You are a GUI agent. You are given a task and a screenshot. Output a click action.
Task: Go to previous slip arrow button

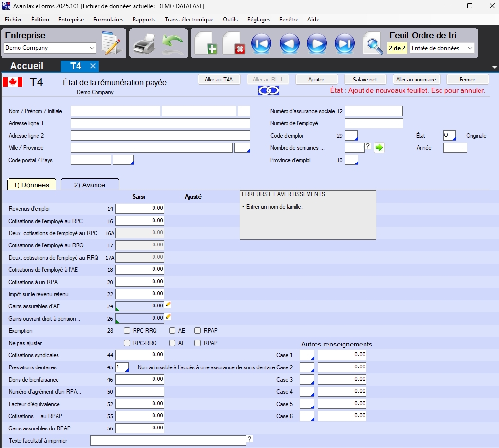click(289, 43)
